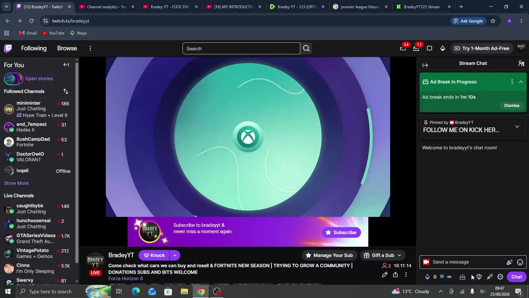Screen dimensions: 529x298
Task: Open the stories avatar ring in sidebar
Action: click(13, 79)
